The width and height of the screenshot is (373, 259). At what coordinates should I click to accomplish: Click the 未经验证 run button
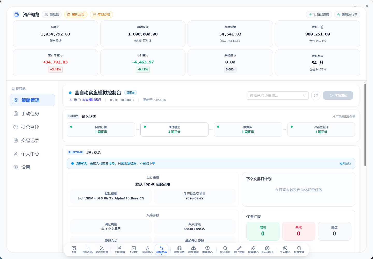tap(338, 96)
